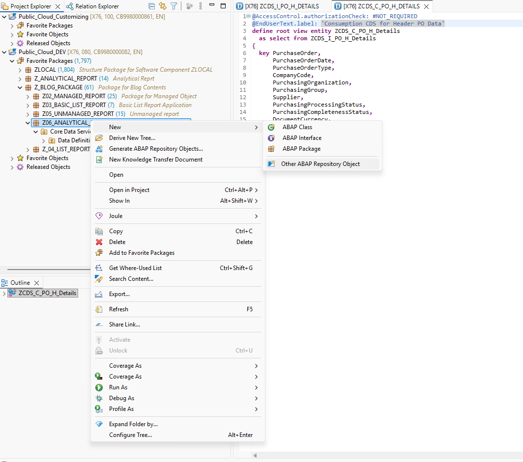This screenshot has height=462, width=523.
Task: Click the ABAP Package icon in submenu
Action: 271,149
